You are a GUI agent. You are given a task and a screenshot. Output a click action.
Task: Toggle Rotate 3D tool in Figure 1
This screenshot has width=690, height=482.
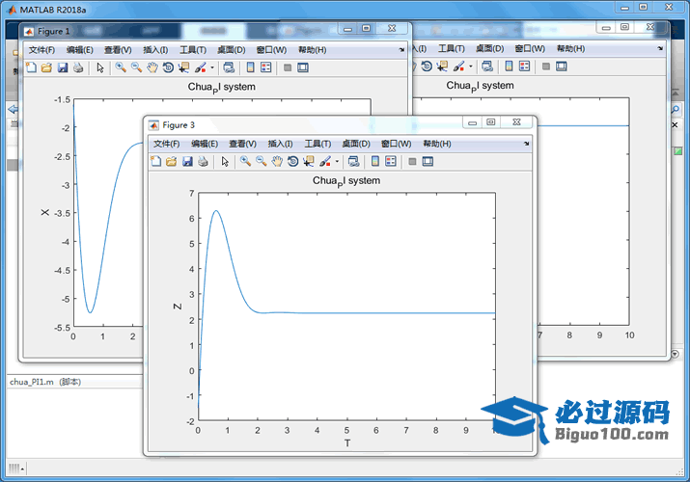(168, 67)
